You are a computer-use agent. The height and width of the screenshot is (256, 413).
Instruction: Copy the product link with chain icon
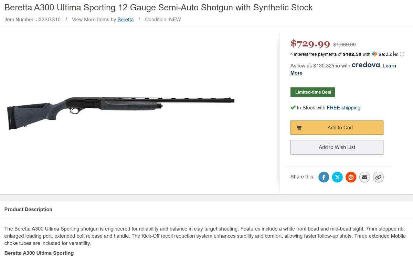[378, 177]
